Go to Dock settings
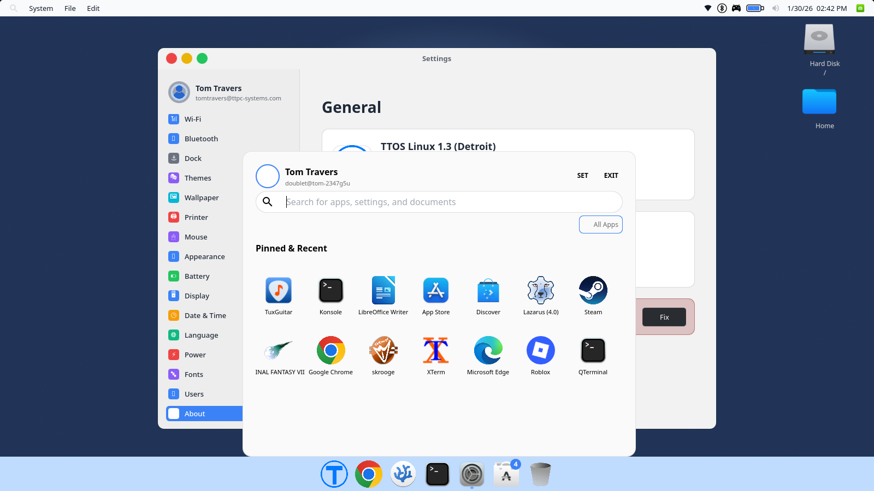The height and width of the screenshot is (491, 874). pos(204,158)
